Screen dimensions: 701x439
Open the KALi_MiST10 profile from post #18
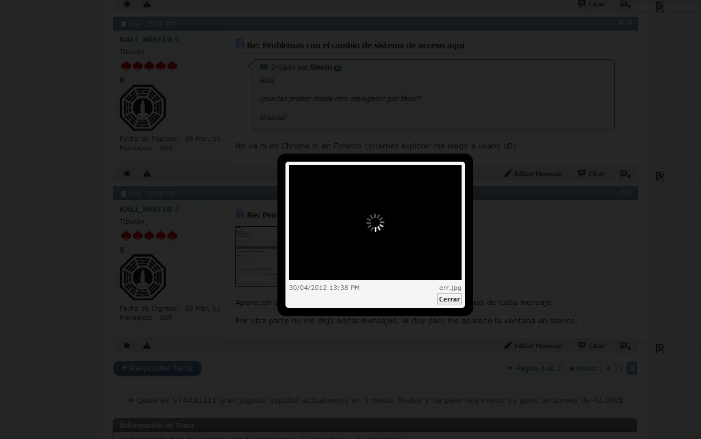pyautogui.click(x=146, y=40)
